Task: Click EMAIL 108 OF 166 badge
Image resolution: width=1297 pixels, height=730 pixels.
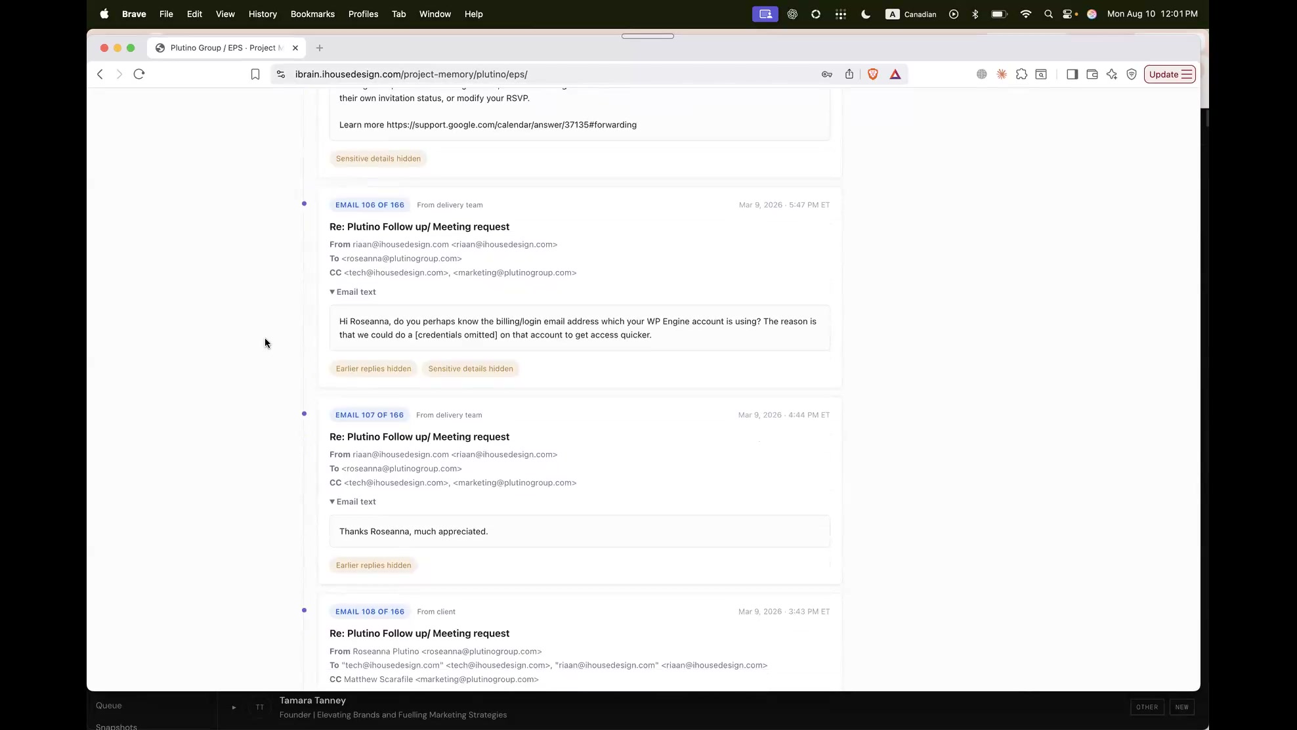Action: point(370,612)
